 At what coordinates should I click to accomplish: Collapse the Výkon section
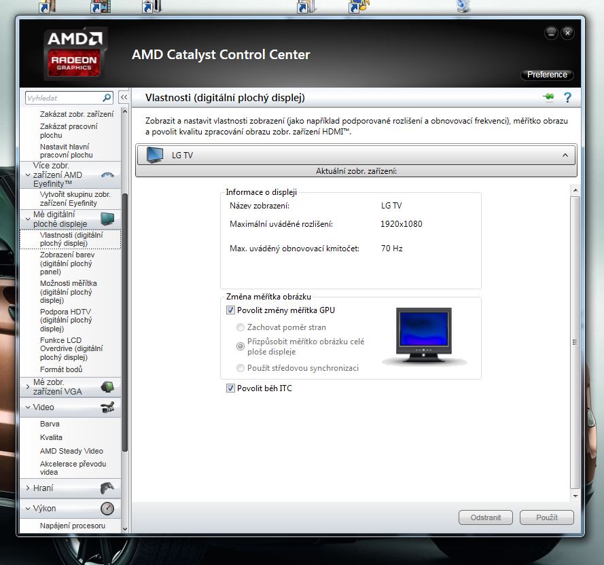tap(28, 509)
